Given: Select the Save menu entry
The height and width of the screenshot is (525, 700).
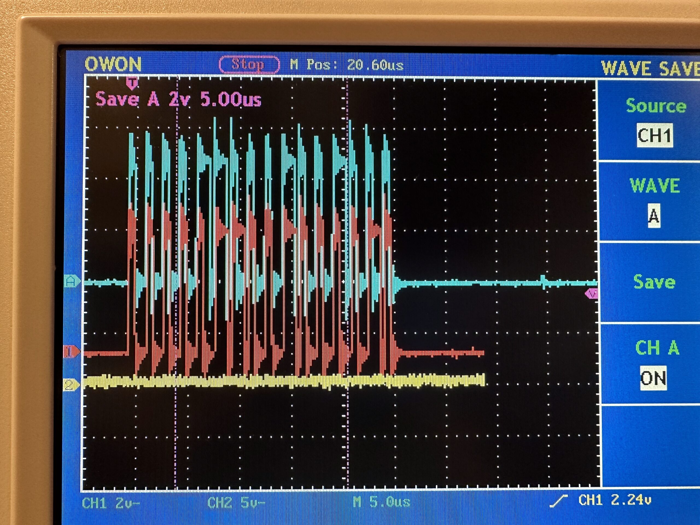Looking at the screenshot, I should (x=654, y=282).
